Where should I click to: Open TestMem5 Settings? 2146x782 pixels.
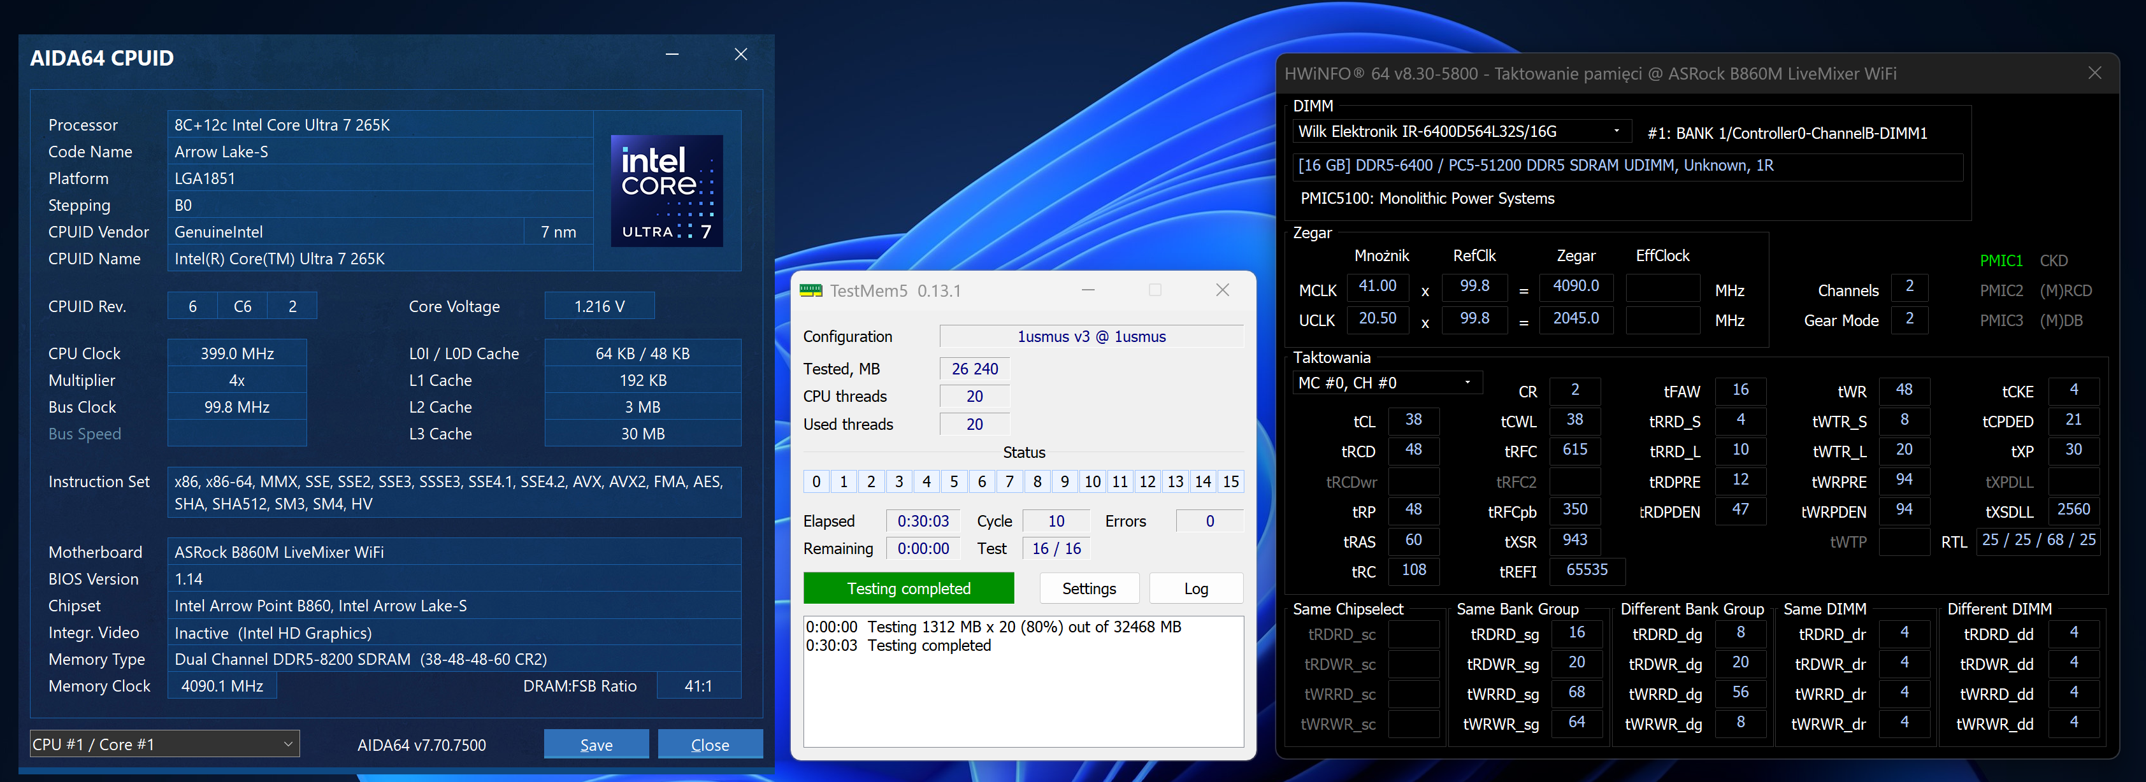(x=1088, y=589)
